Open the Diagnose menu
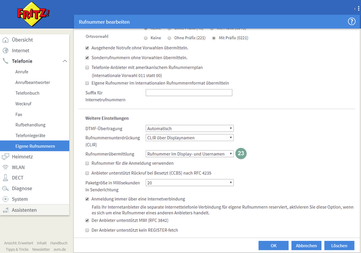 [x=22, y=188]
